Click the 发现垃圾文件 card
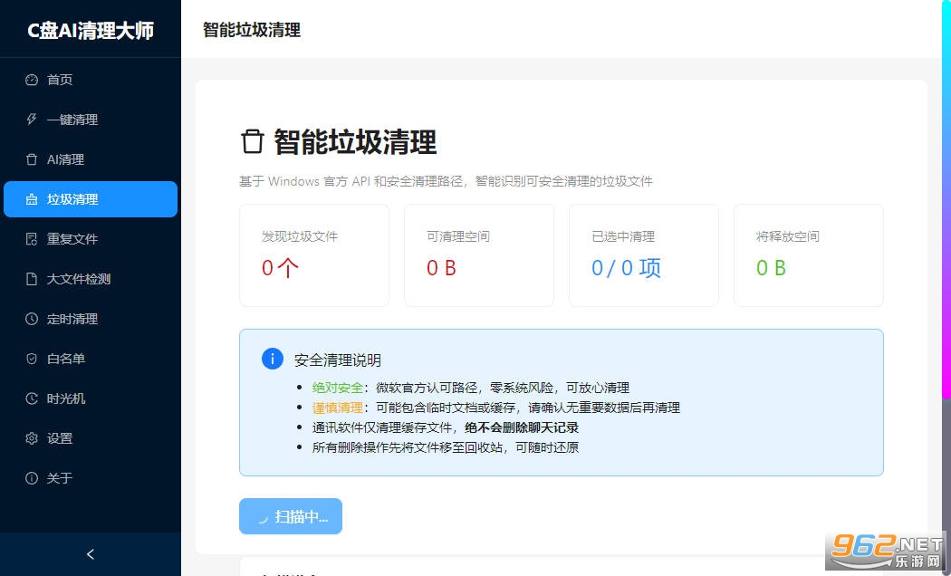 tap(314, 255)
